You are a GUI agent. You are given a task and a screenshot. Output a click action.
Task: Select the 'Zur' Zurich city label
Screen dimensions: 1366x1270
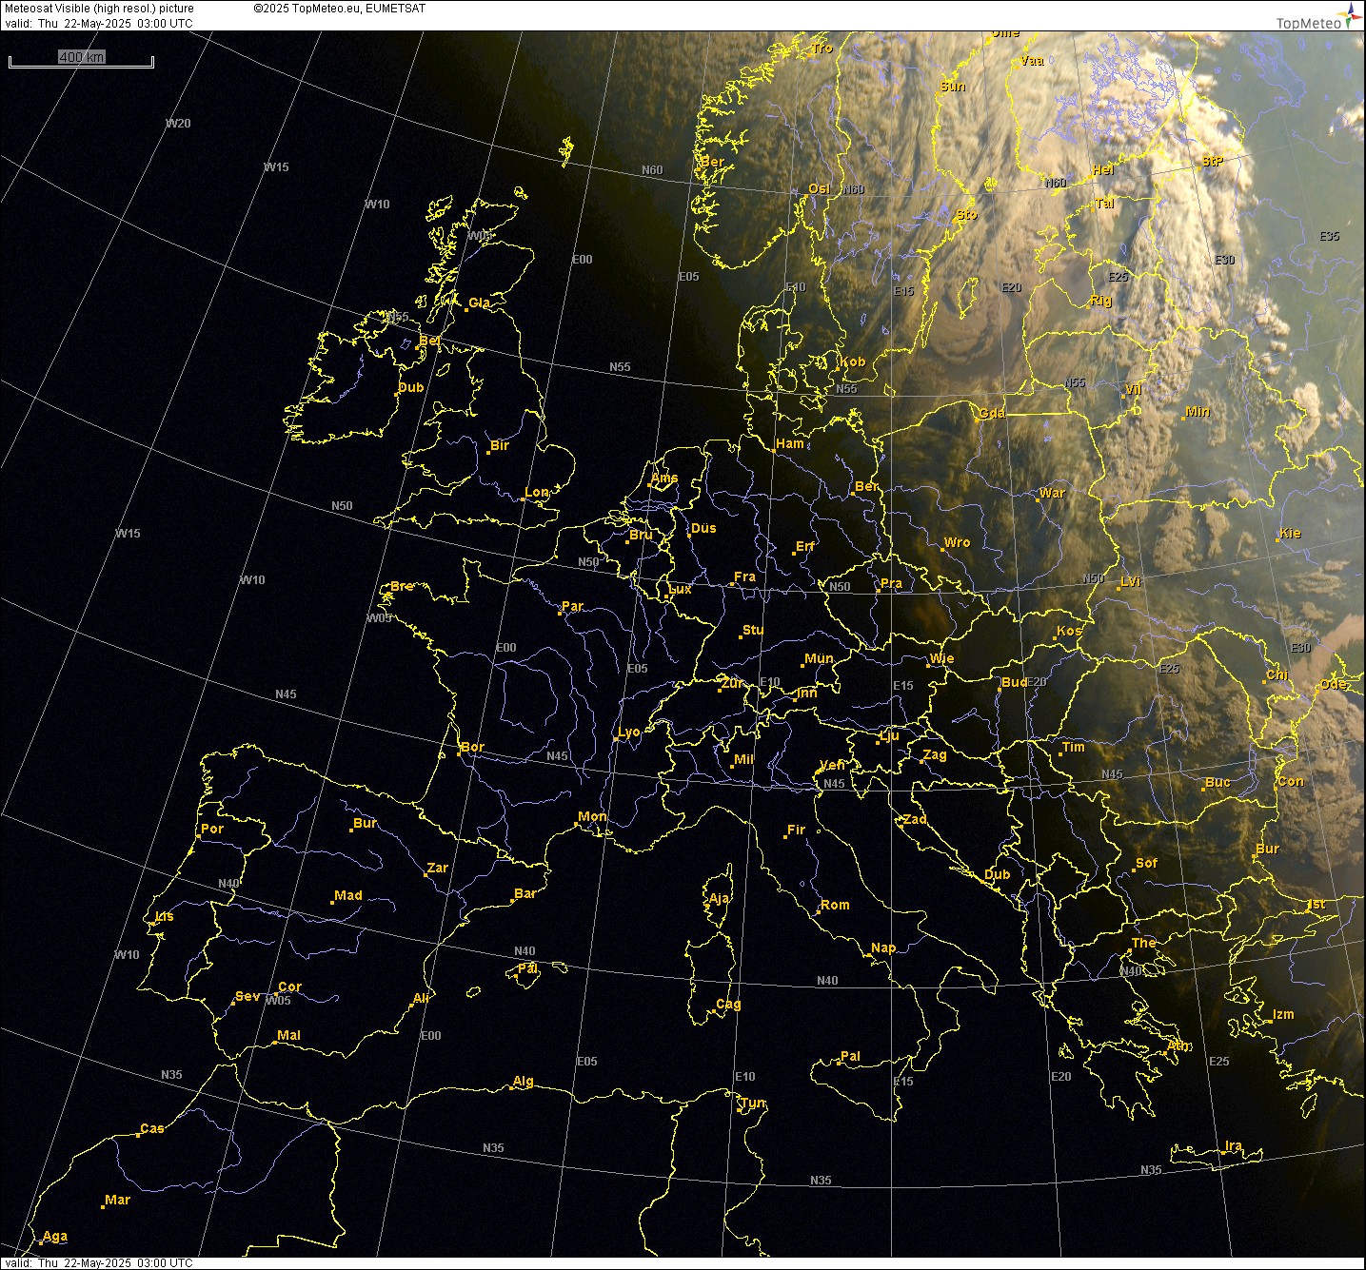(x=733, y=683)
